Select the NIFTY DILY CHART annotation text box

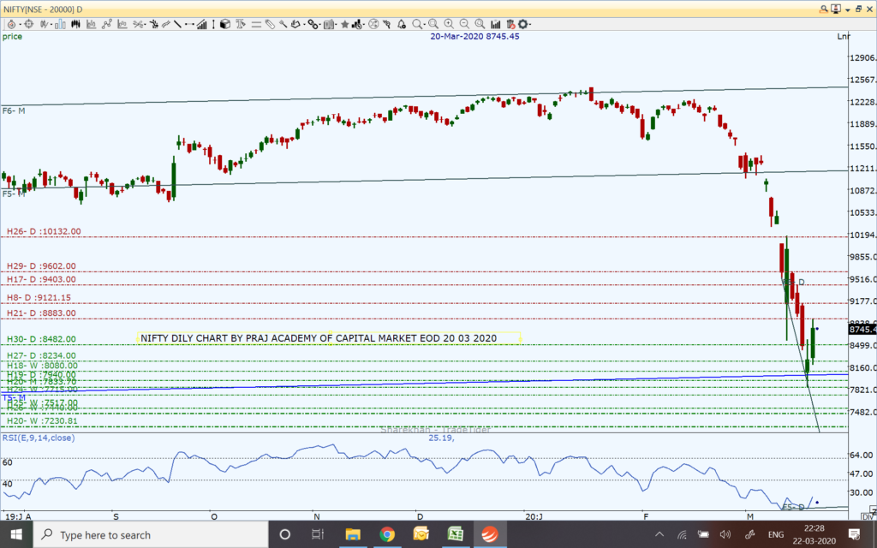click(329, 338)
